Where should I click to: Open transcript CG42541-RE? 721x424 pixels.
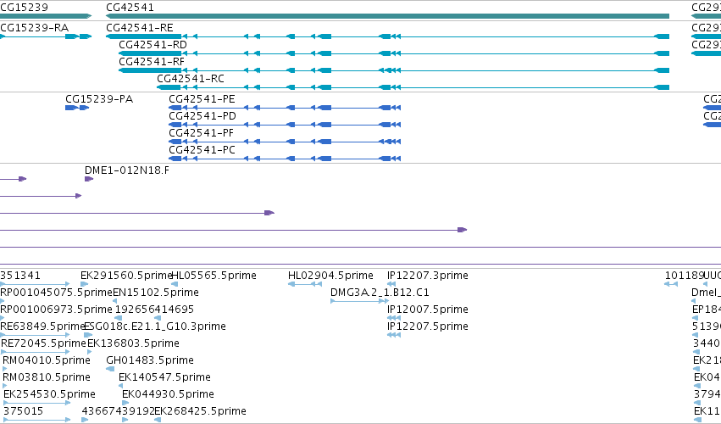click(x=140, y=28)
